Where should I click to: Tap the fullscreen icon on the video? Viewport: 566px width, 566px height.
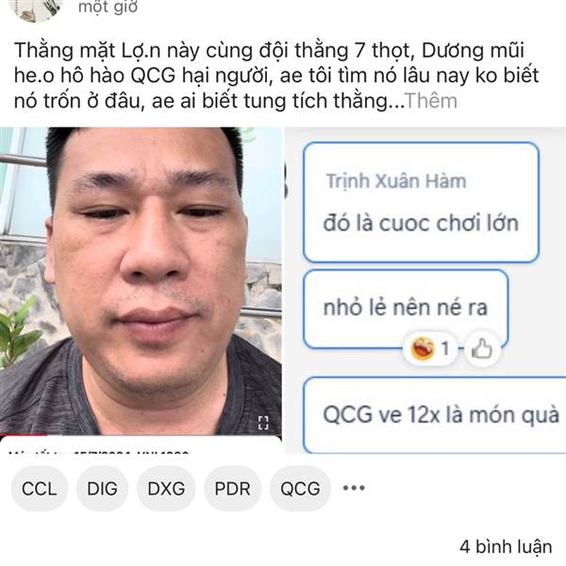click(x=263, y=423)
